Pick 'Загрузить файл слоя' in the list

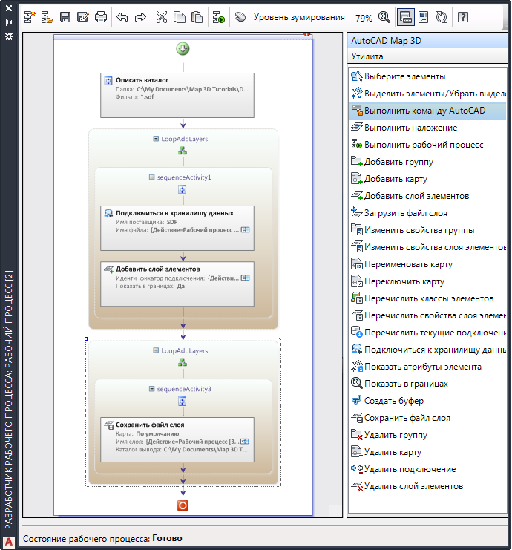pos(428,213)
